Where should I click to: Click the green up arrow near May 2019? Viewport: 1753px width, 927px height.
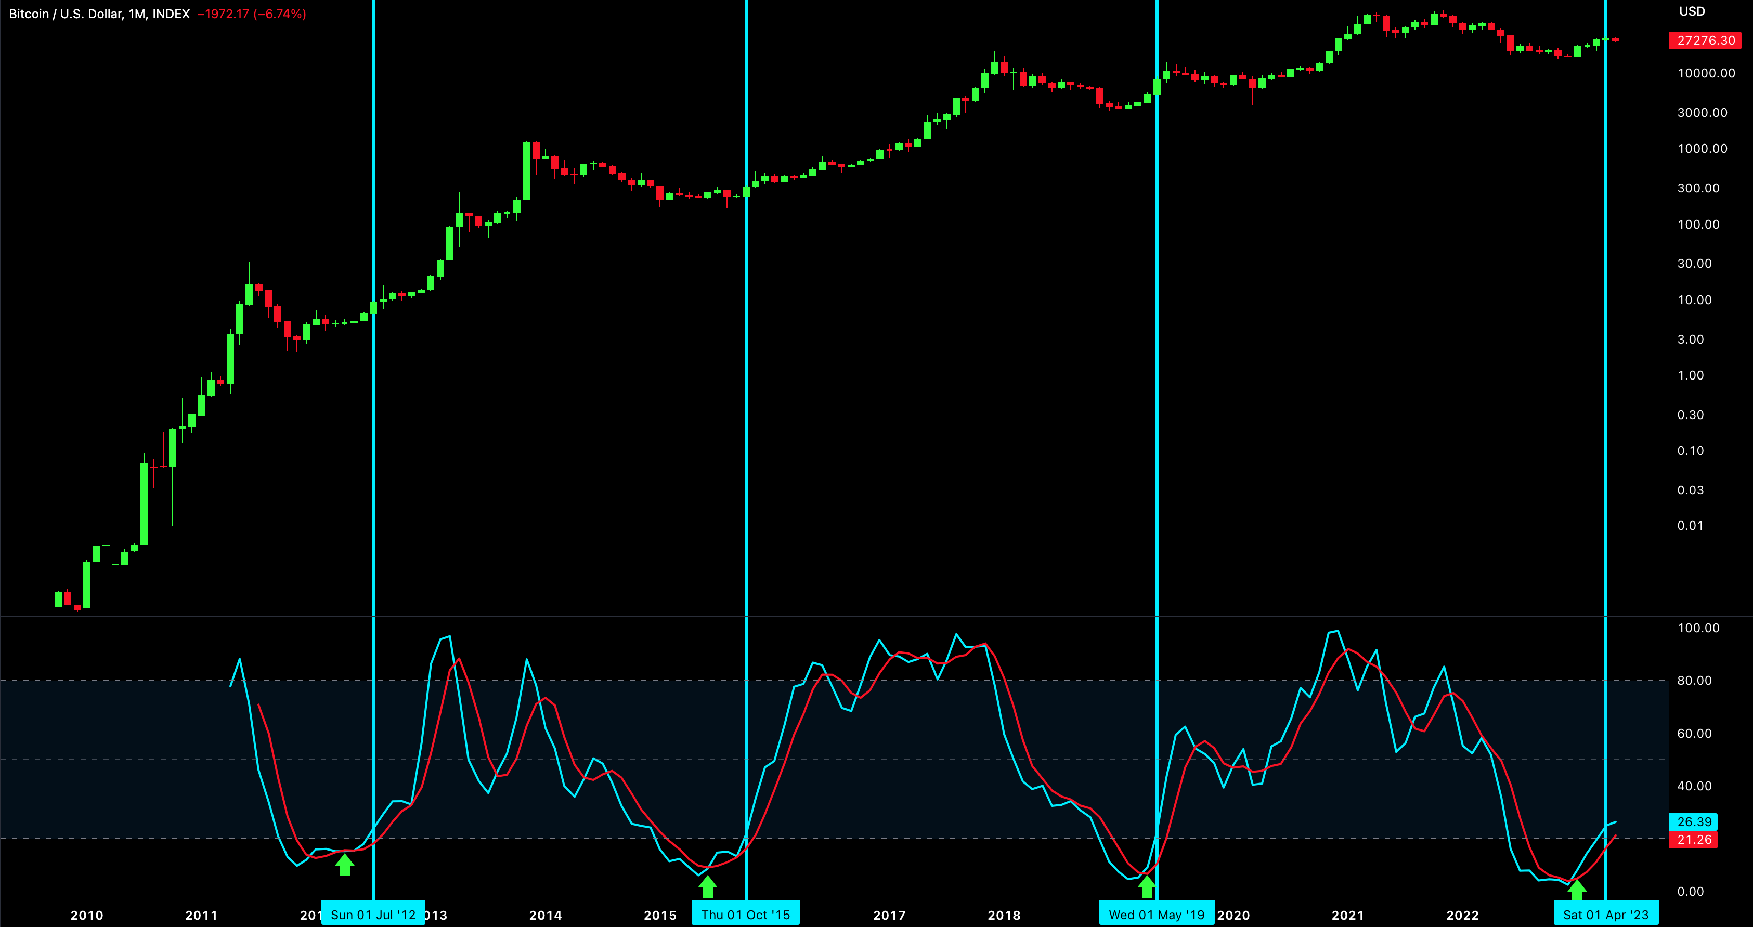coord(1147,887)
